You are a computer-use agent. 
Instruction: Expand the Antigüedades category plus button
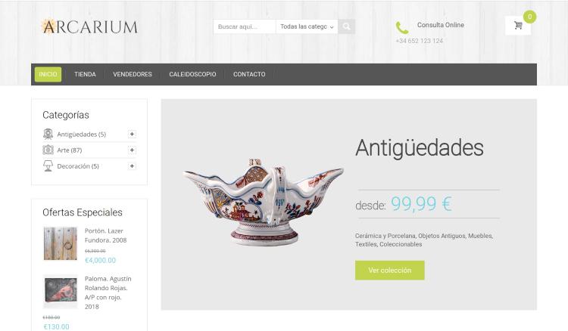pos(132,134)
